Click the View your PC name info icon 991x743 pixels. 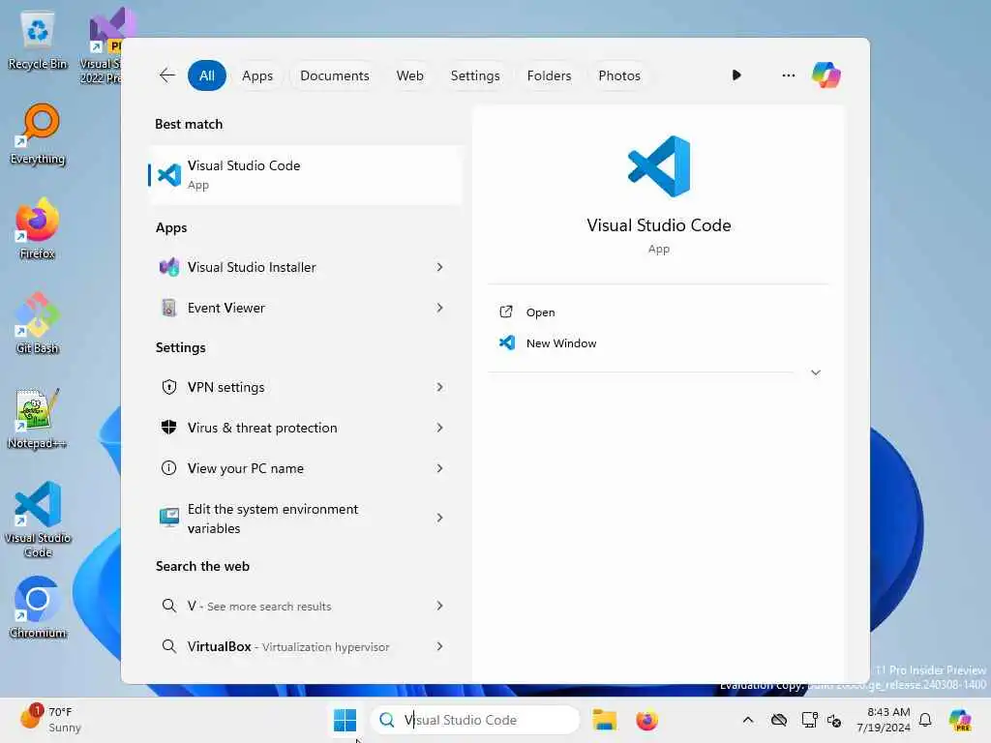pos(168,468)
